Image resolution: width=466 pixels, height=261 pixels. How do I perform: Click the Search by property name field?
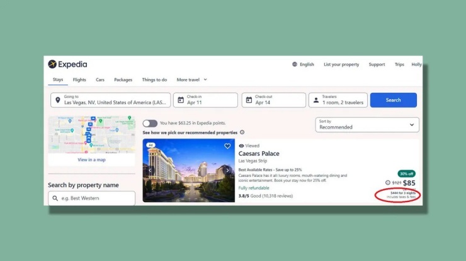pyautogui.click(x=91, y=198)
